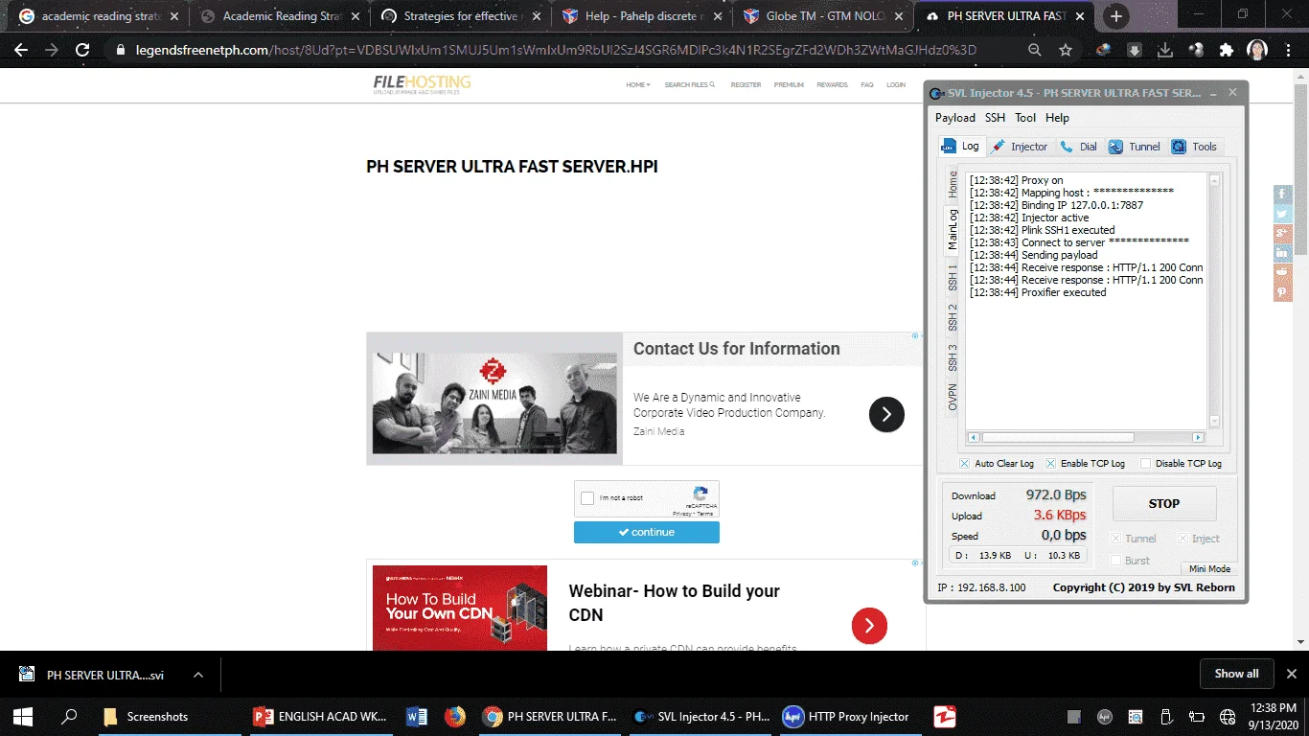Viewport: 1309px width, 736px height.
Task: Click the log scrollbar right arrow
Action: (1198, 438)
